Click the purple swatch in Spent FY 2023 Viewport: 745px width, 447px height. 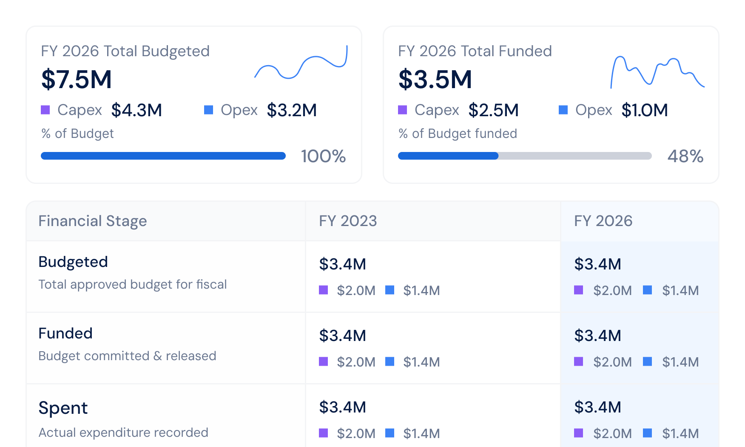point(324,433)
